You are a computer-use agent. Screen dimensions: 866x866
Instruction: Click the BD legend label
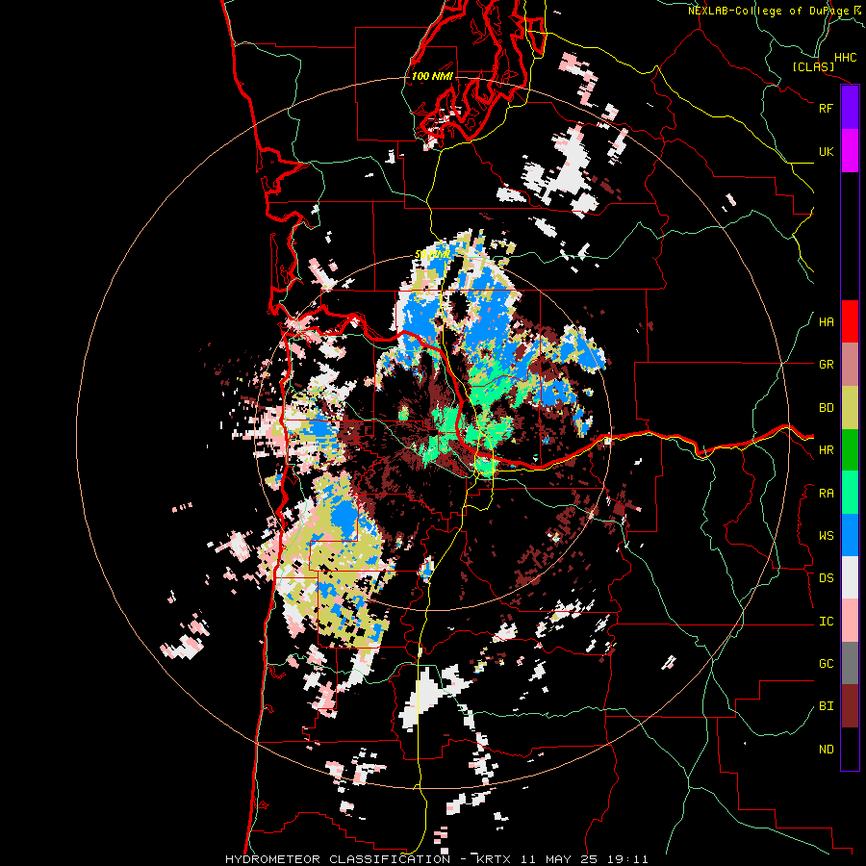coord(826,408)
